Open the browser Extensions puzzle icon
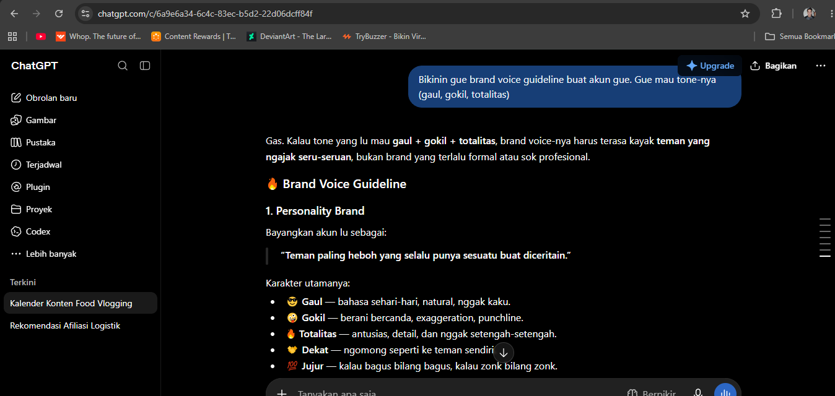 [776, 14]
